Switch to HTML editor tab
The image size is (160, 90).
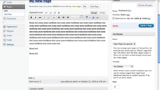[102, 13]
